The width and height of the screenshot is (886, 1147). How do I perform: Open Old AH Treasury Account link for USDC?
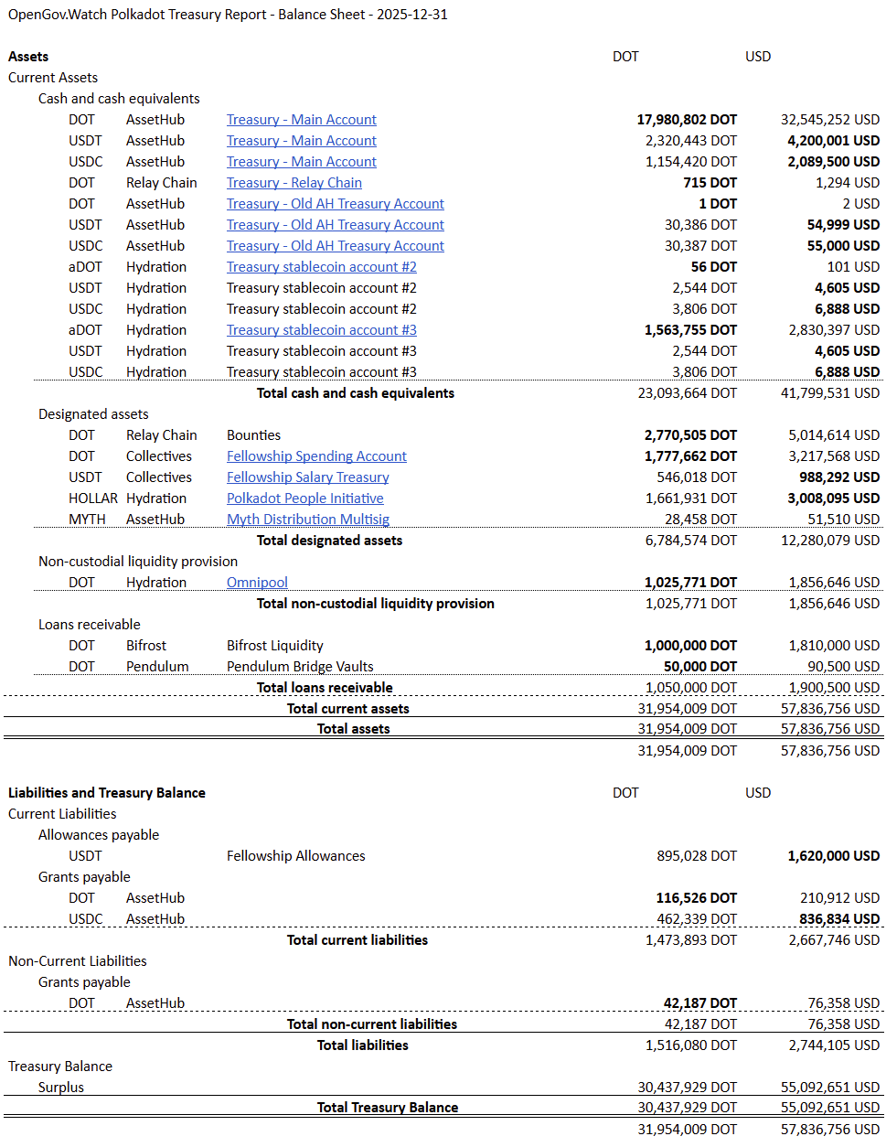(335, 246)
